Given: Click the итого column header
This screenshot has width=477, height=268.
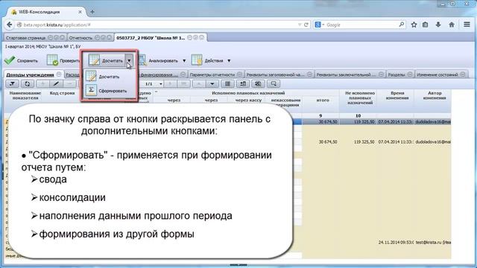Looking at the screenshot, I should (x=323, y=100).
